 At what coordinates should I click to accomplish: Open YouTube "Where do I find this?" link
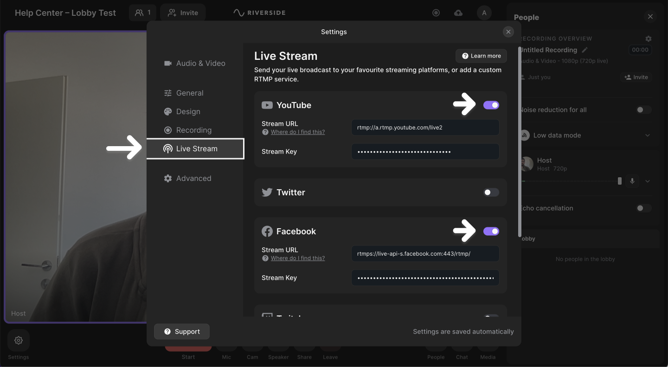(298, 132)
